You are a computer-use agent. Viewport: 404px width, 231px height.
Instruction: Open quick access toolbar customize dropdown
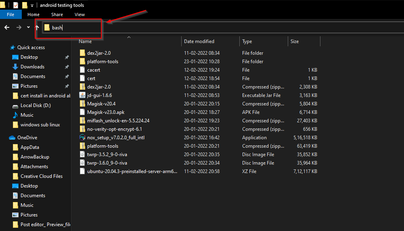32,5
